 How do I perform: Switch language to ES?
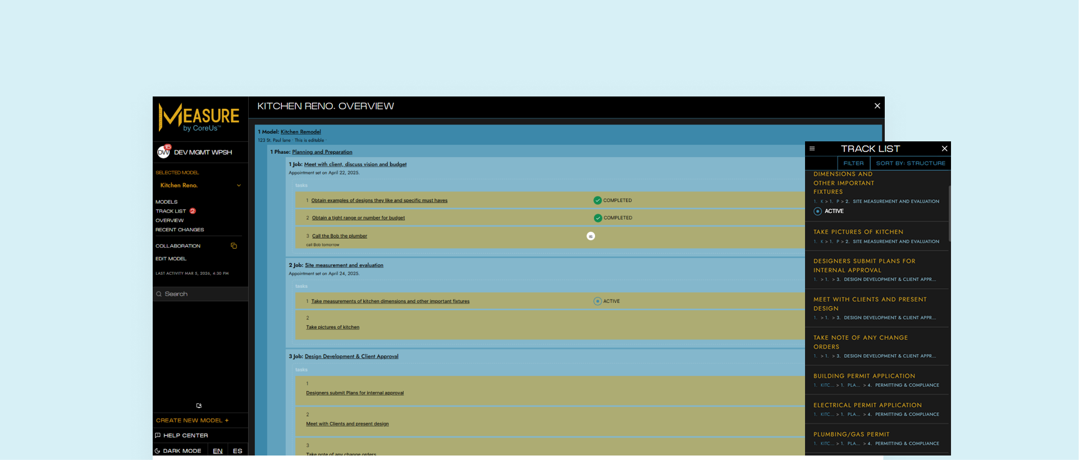point(237,450)
